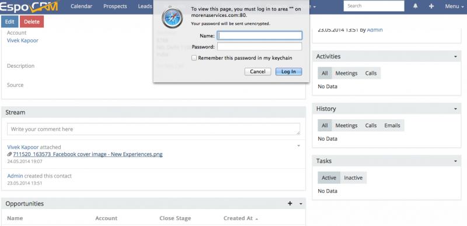
Task: Expand the Activities panel dropdown arrow
Action: point(455,57)
